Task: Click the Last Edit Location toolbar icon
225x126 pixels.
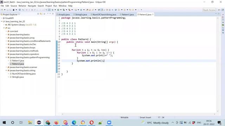Action: 130,10
